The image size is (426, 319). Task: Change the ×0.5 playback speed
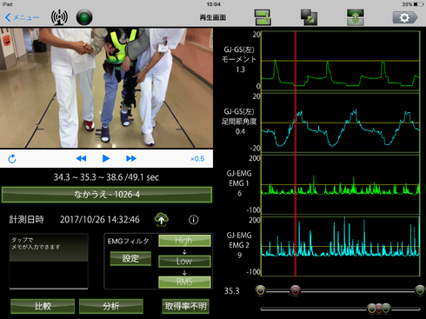coord(197,159)
